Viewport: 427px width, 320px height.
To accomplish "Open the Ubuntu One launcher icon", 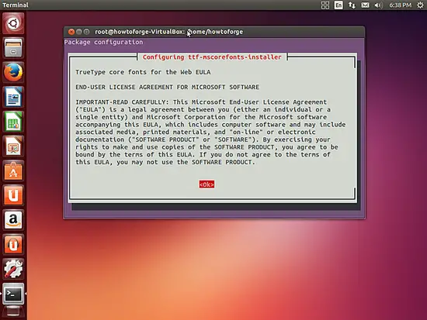I will coord(13,195).
